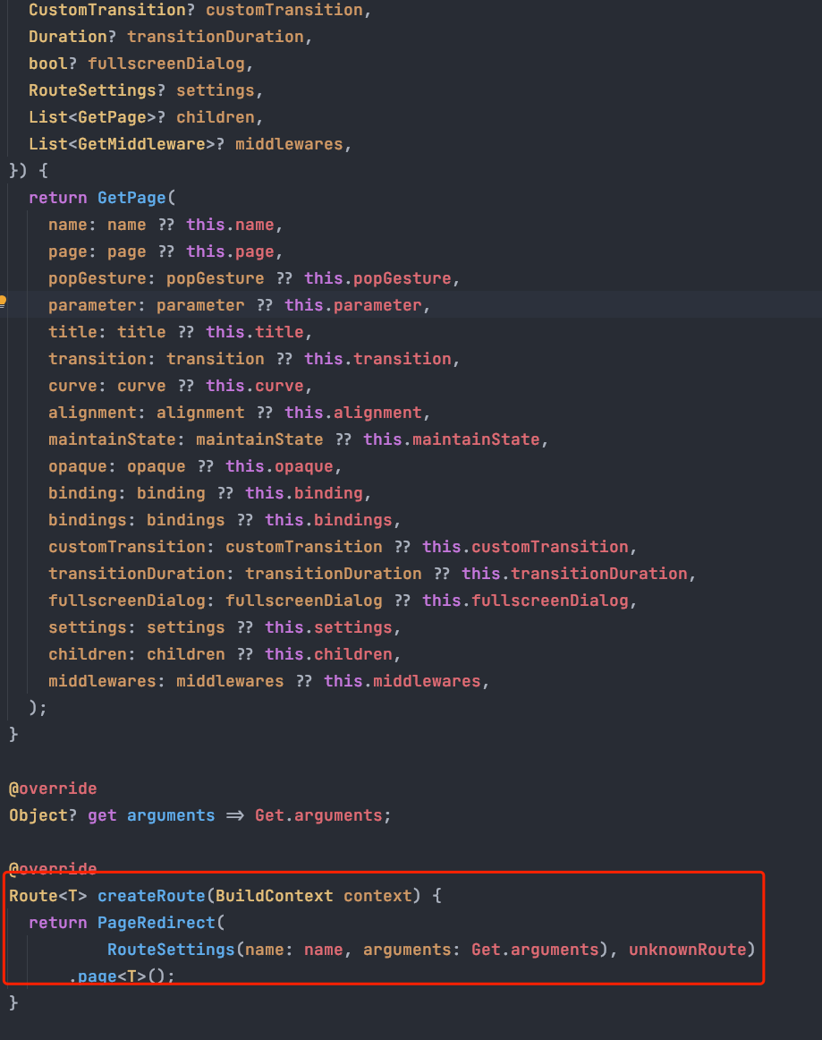Click List<GetMiddleware>? middlewares declaration

pyautogui.click(x=179, y=143)
